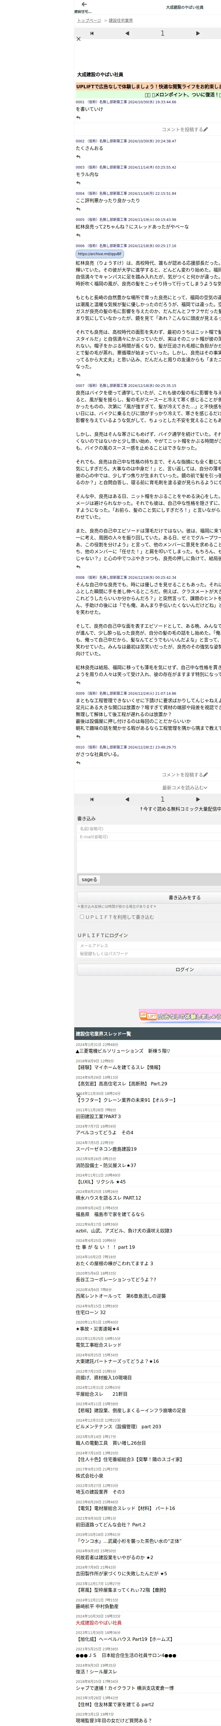Focus the 名前(省略可) field
This screenshot has width=221, height=1726.
coord(149,829)
